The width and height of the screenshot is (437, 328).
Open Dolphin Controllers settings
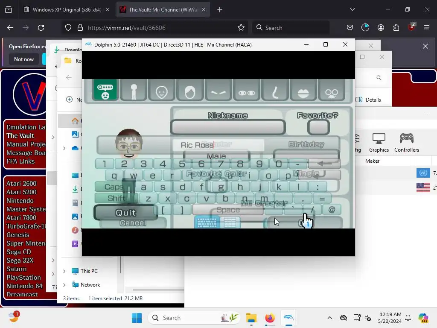point(407,143)
